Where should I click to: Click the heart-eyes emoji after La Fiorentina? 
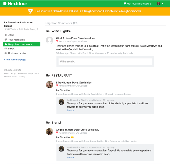(72, 137)
